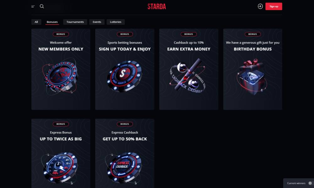Open the hamburger menu icon
Viewport: 314px width, 188px height.
pos(33,6)
